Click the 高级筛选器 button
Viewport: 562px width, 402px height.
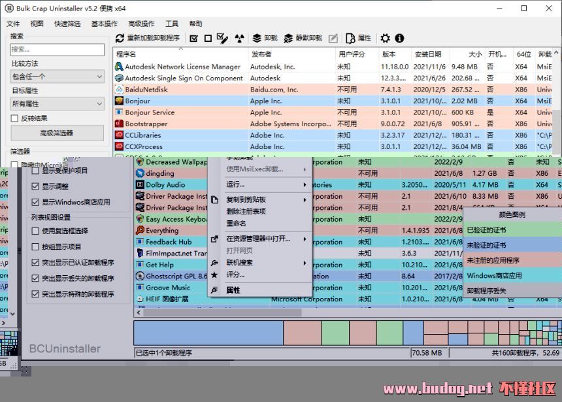(57, 133)
